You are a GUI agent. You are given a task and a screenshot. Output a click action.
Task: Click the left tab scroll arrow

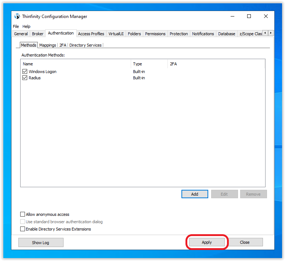tap(265, 33)
